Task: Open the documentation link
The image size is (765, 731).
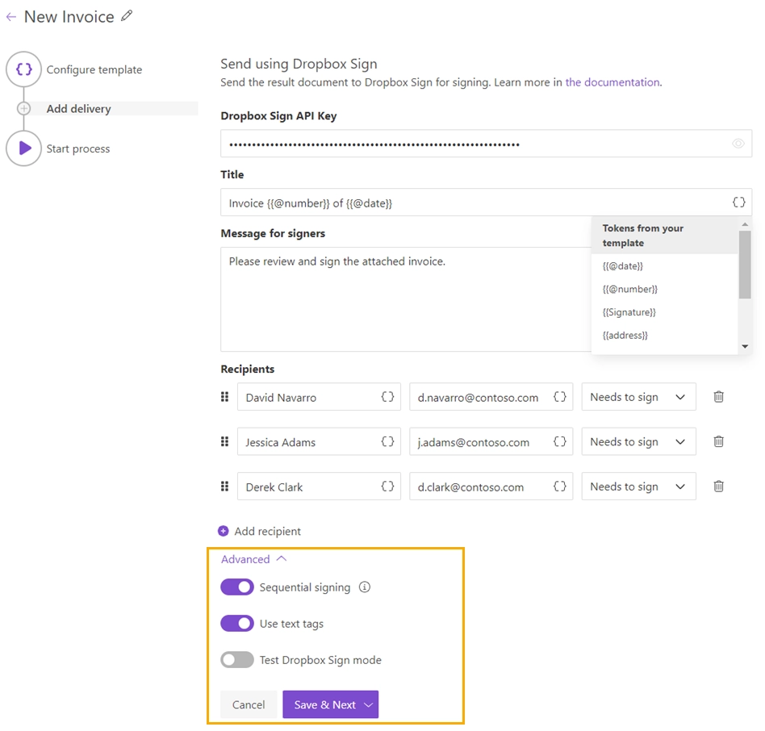Action: pos(612,82)
